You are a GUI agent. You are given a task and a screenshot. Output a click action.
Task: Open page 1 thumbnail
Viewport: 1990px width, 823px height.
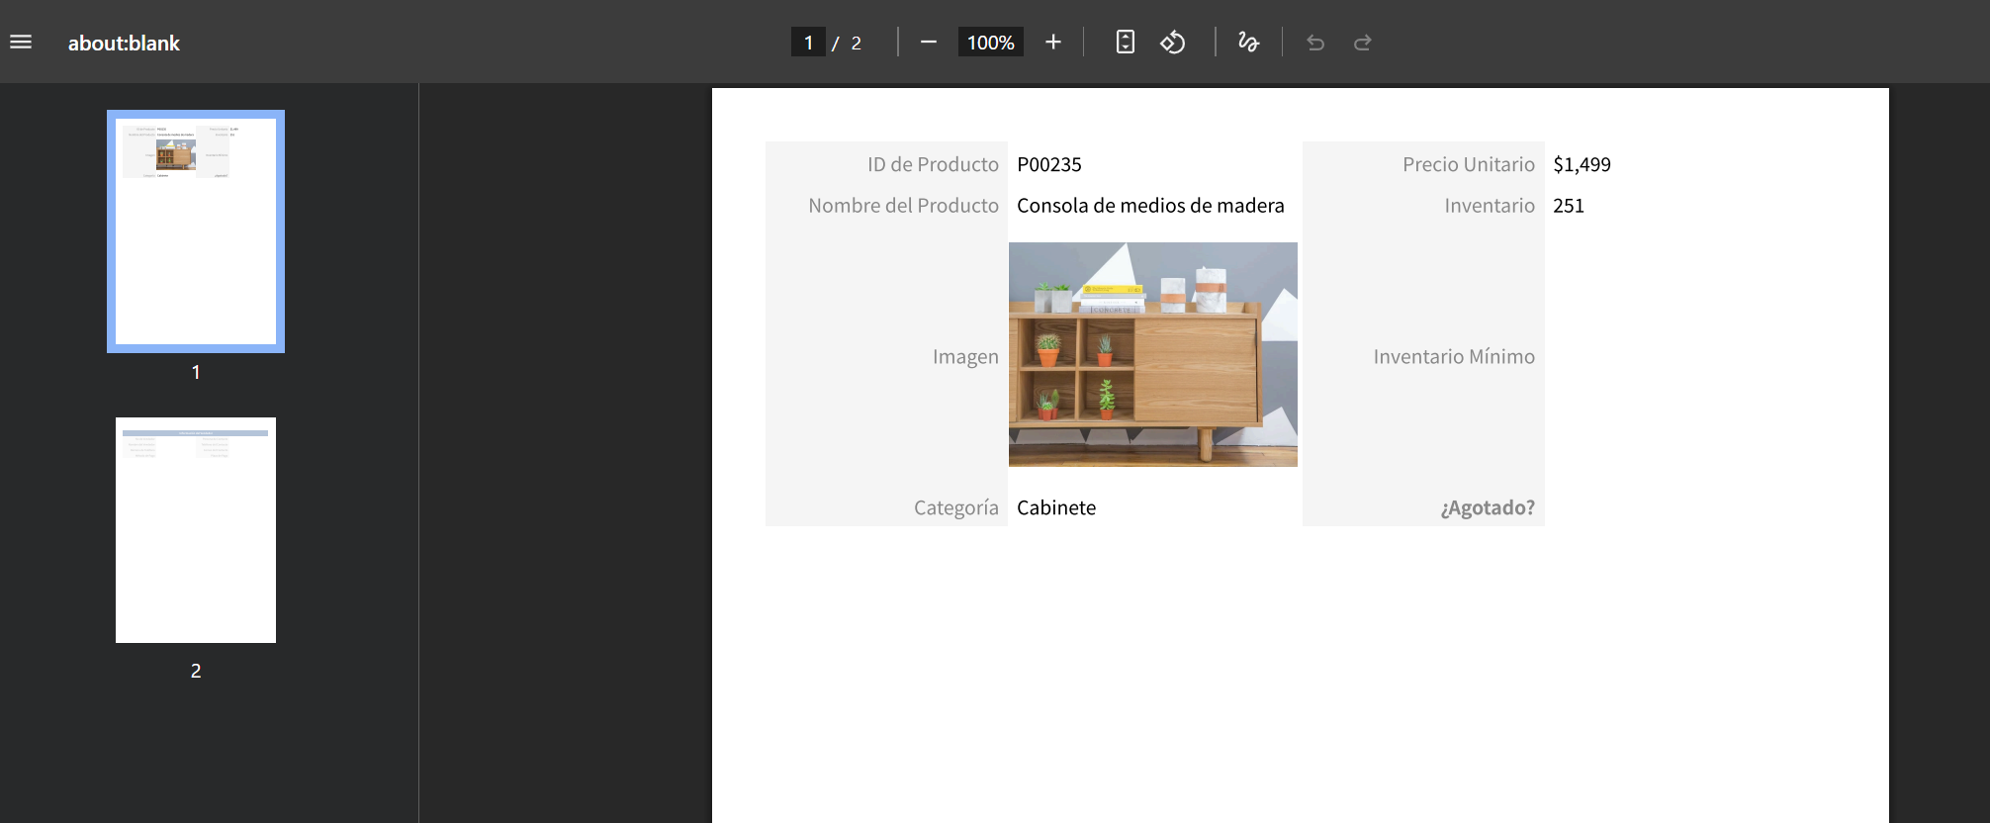196,231
